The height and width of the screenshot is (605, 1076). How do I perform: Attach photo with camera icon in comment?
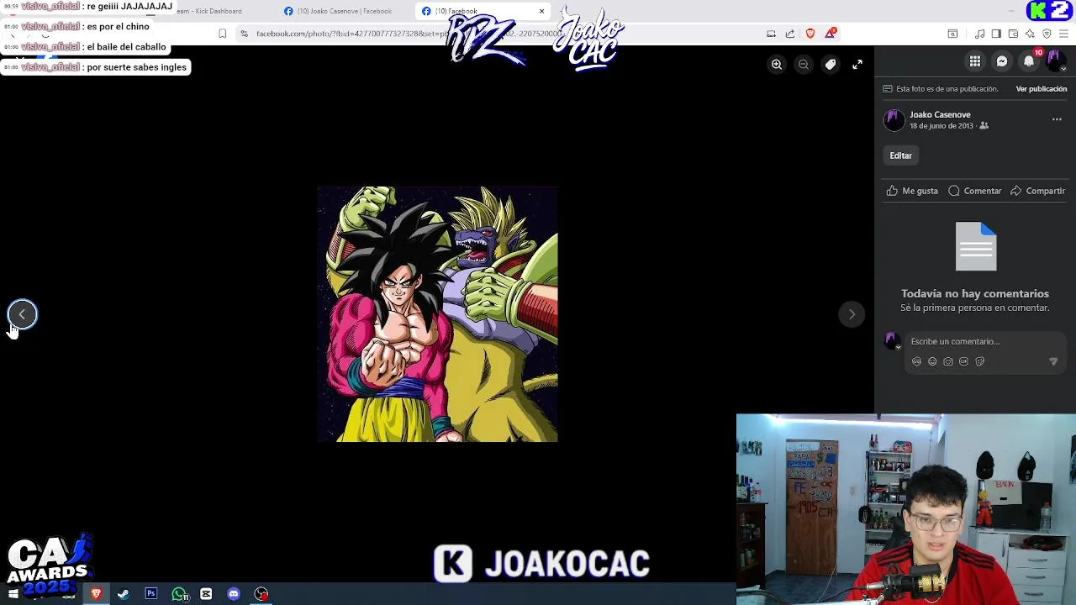(948, 361)
